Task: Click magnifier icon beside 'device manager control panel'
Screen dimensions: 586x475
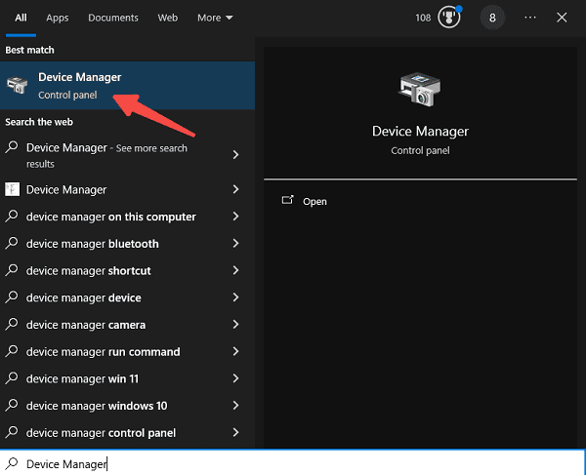Action: pyautogui.click(x=12, y=432)
